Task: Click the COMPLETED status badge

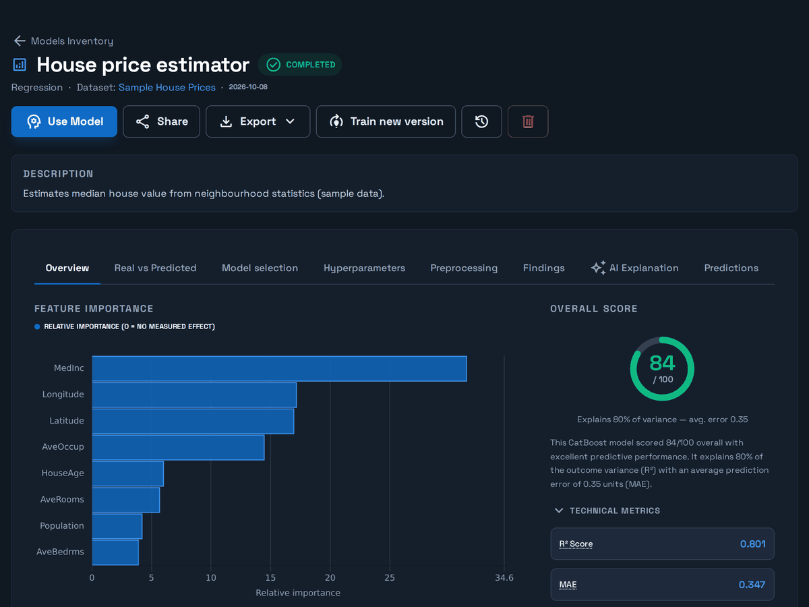Action: pos(300,65)
